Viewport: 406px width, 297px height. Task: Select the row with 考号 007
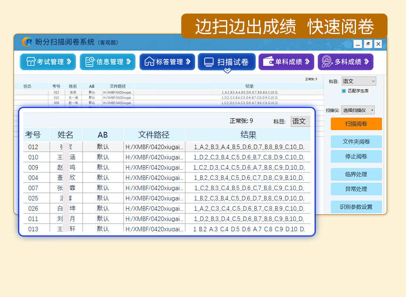(x=167, y=188)
